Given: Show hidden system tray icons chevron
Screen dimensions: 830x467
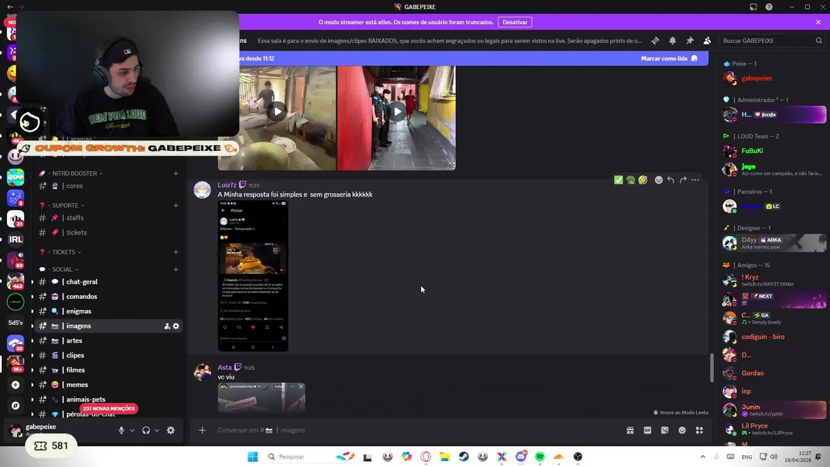Looking at the screenshot, I should click(x=703, y=457).
